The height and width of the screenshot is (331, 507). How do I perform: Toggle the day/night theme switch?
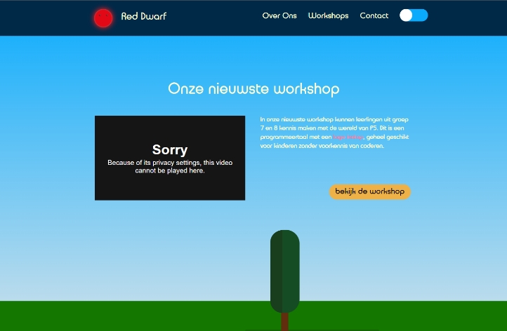click(x=414, y=15)
